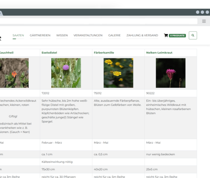The height and width of the screenshot is (178, 210).
Task: View the Nelken-Leimkraut pink flower photo
Action: coord(171,73)
